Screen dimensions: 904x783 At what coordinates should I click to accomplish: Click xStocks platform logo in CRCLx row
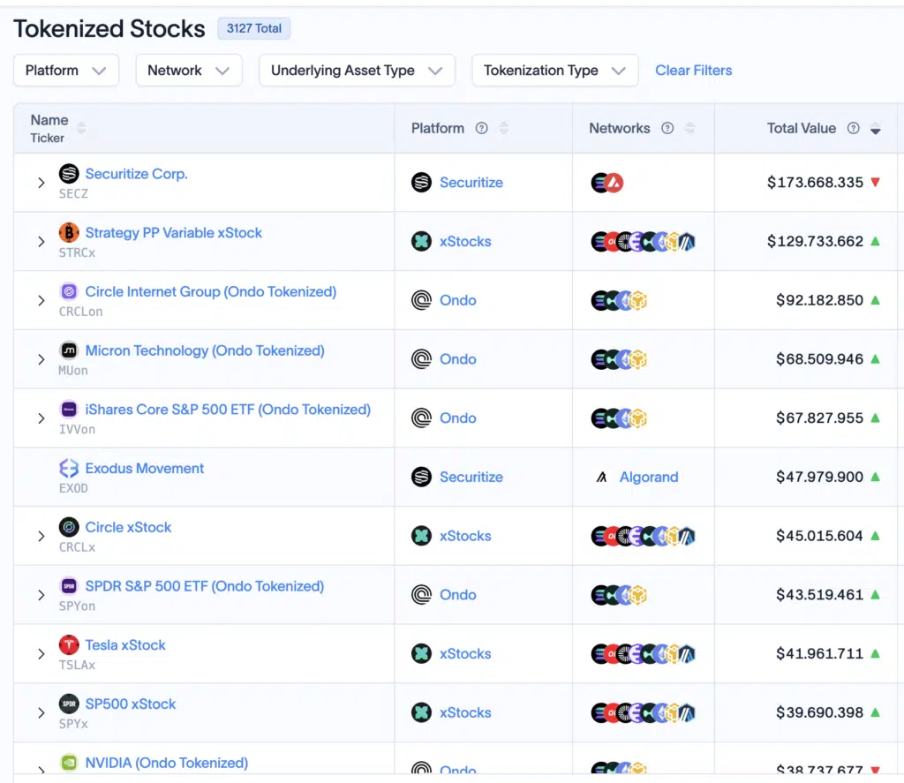(x=421, y=536)
